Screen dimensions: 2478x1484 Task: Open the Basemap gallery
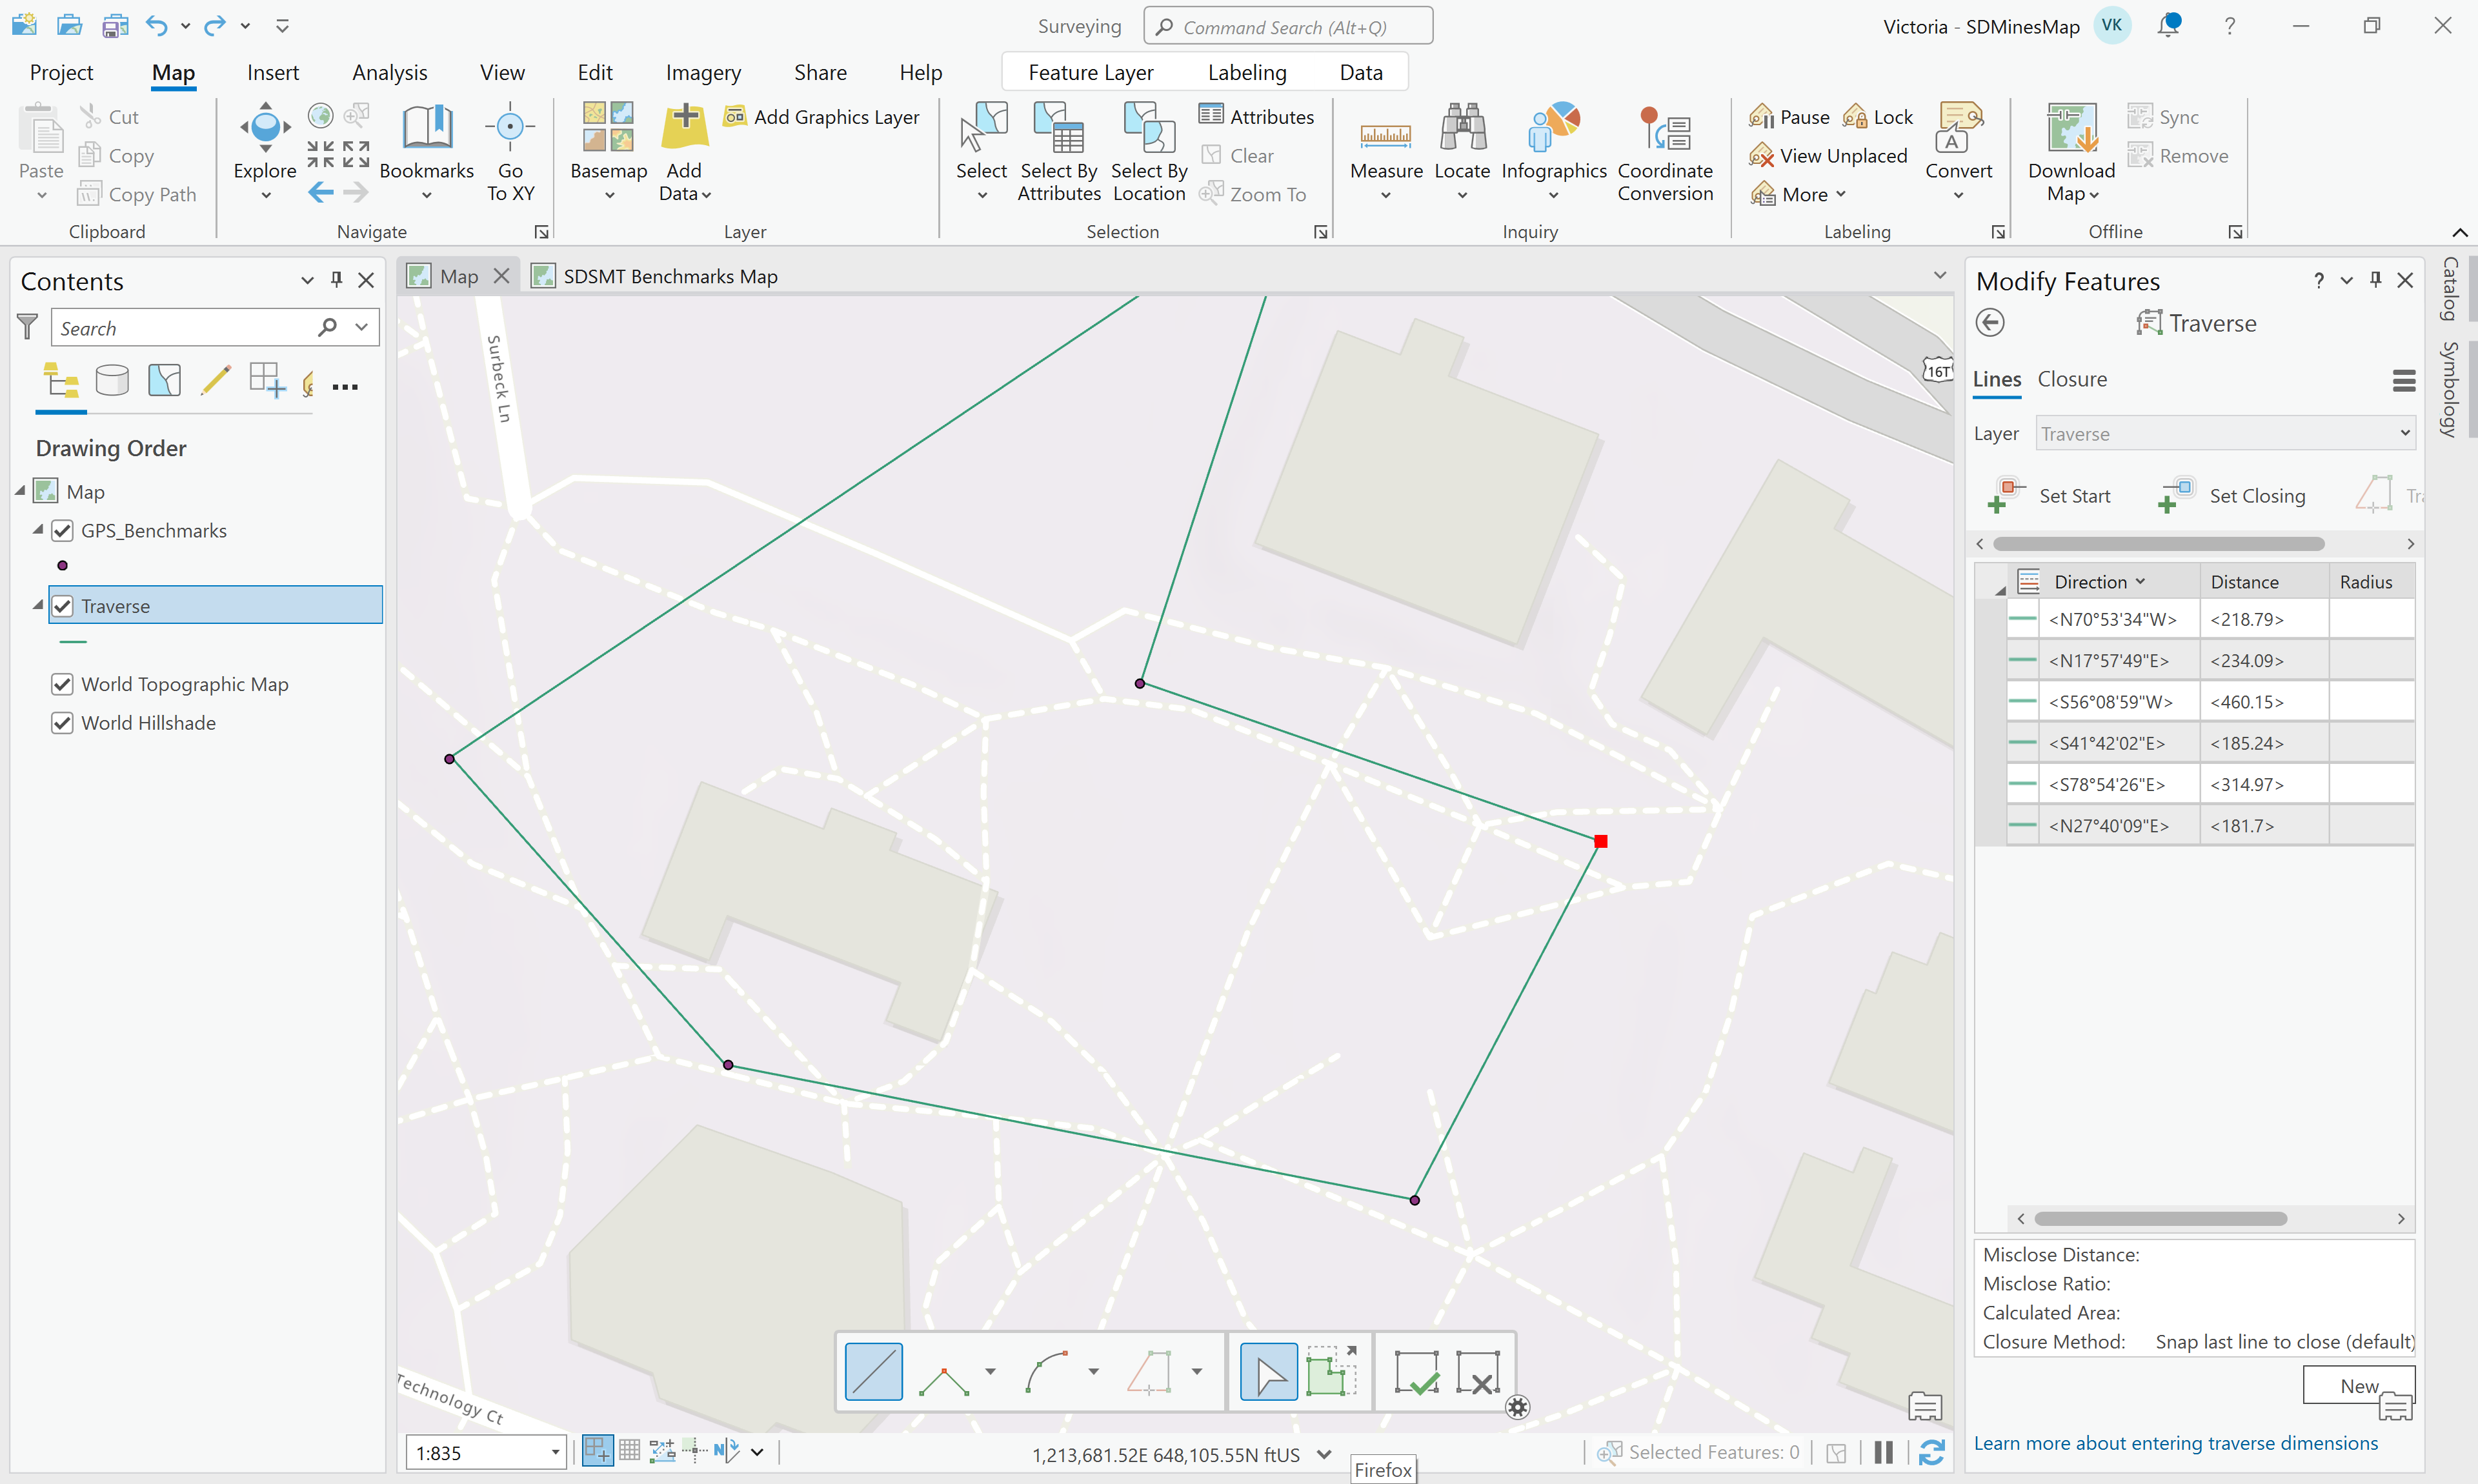click(x=608, y=150)
